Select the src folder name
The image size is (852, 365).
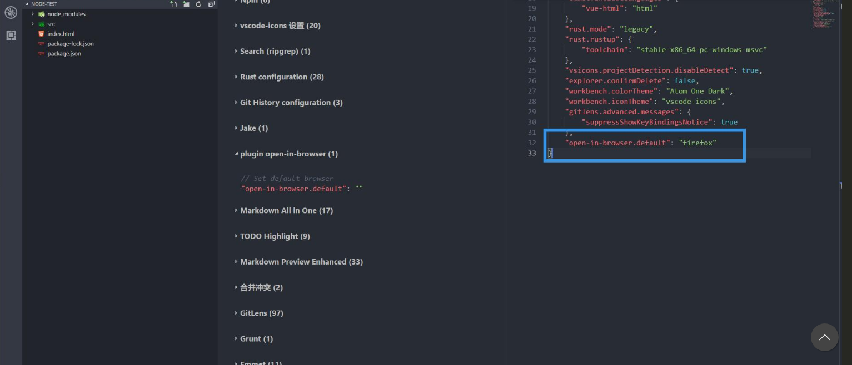click(51, 24)
